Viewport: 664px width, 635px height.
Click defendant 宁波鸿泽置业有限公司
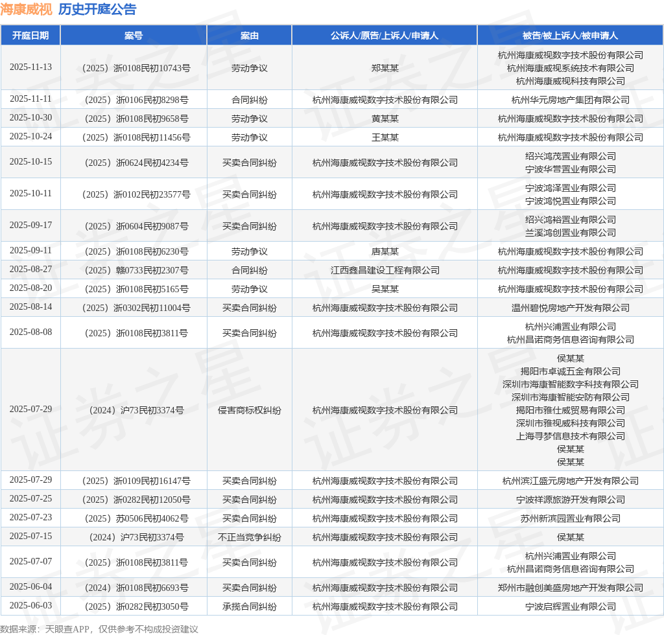click(x=571, y=188)
